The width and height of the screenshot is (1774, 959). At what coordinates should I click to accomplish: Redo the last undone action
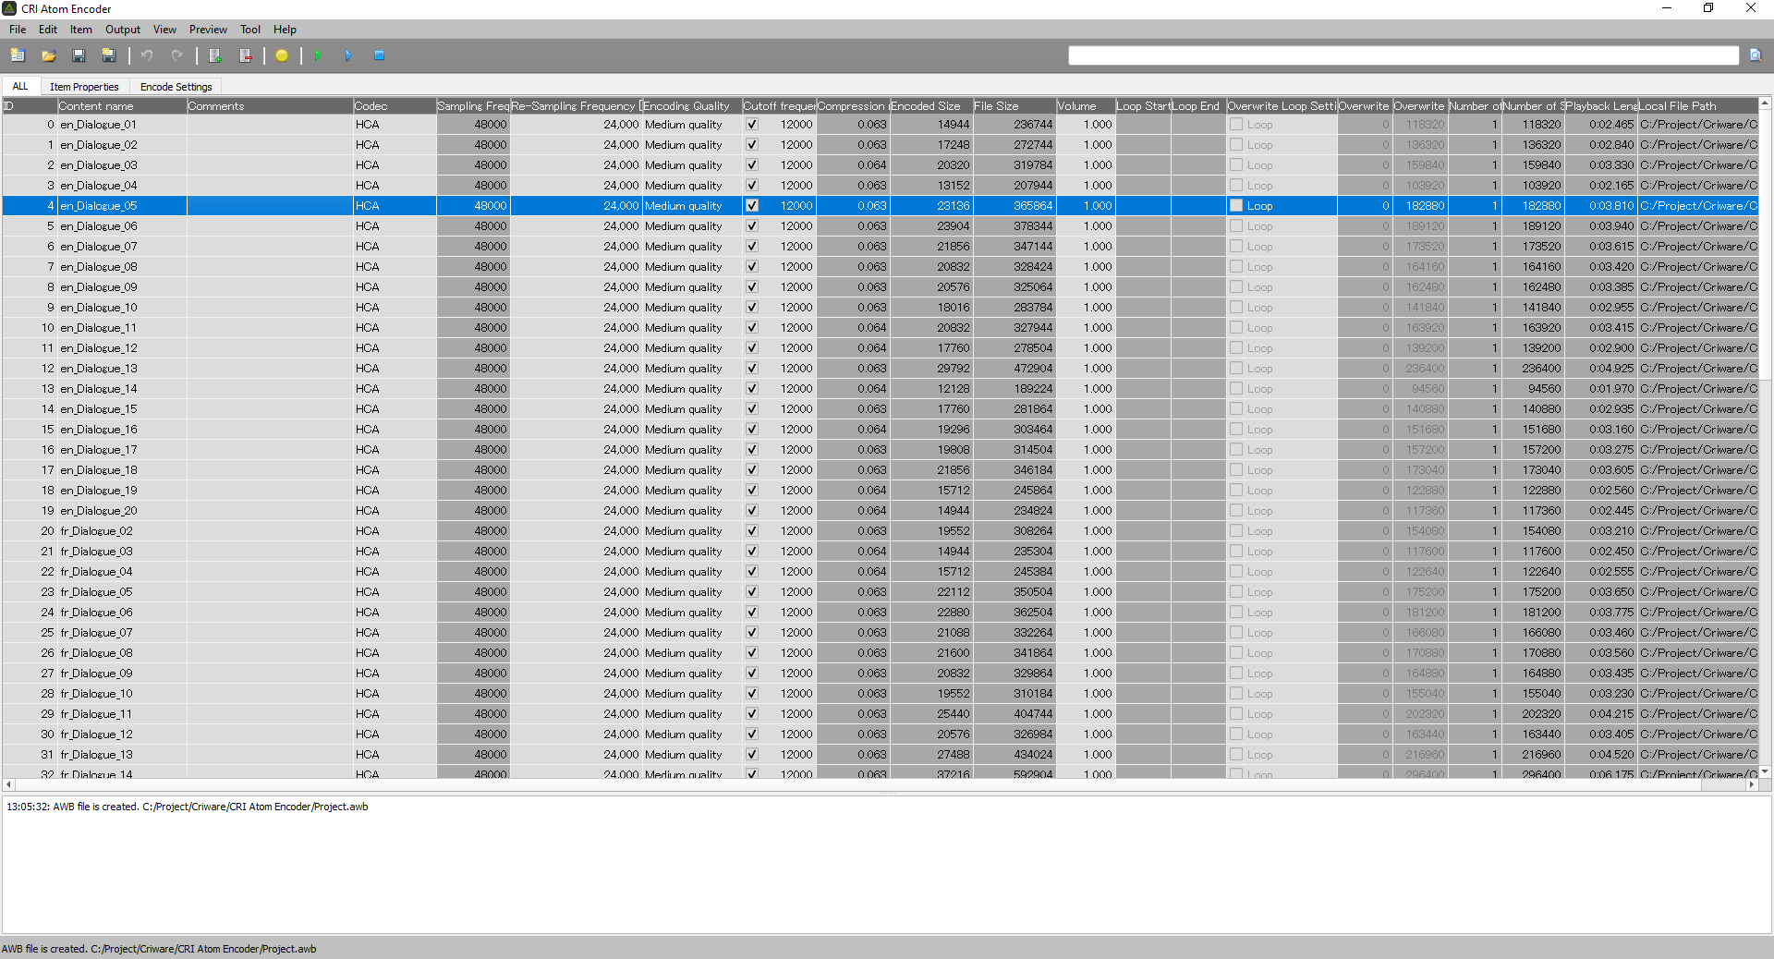point(177,55)
